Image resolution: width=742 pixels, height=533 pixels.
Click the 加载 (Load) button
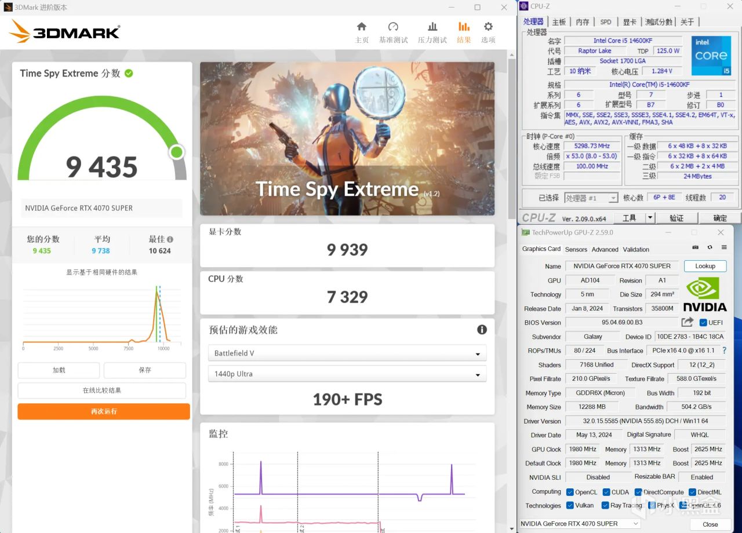[59, 370]
